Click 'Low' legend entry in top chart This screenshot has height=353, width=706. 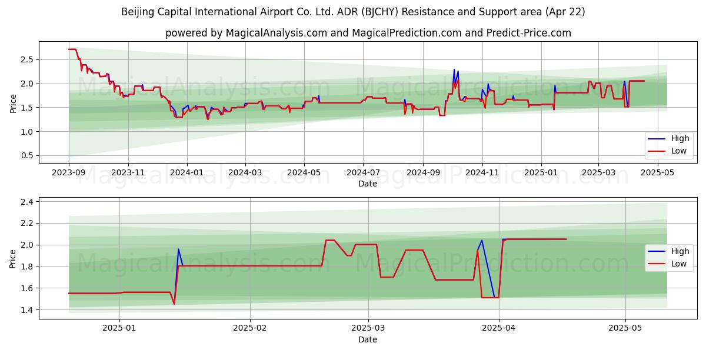[679, 151]
